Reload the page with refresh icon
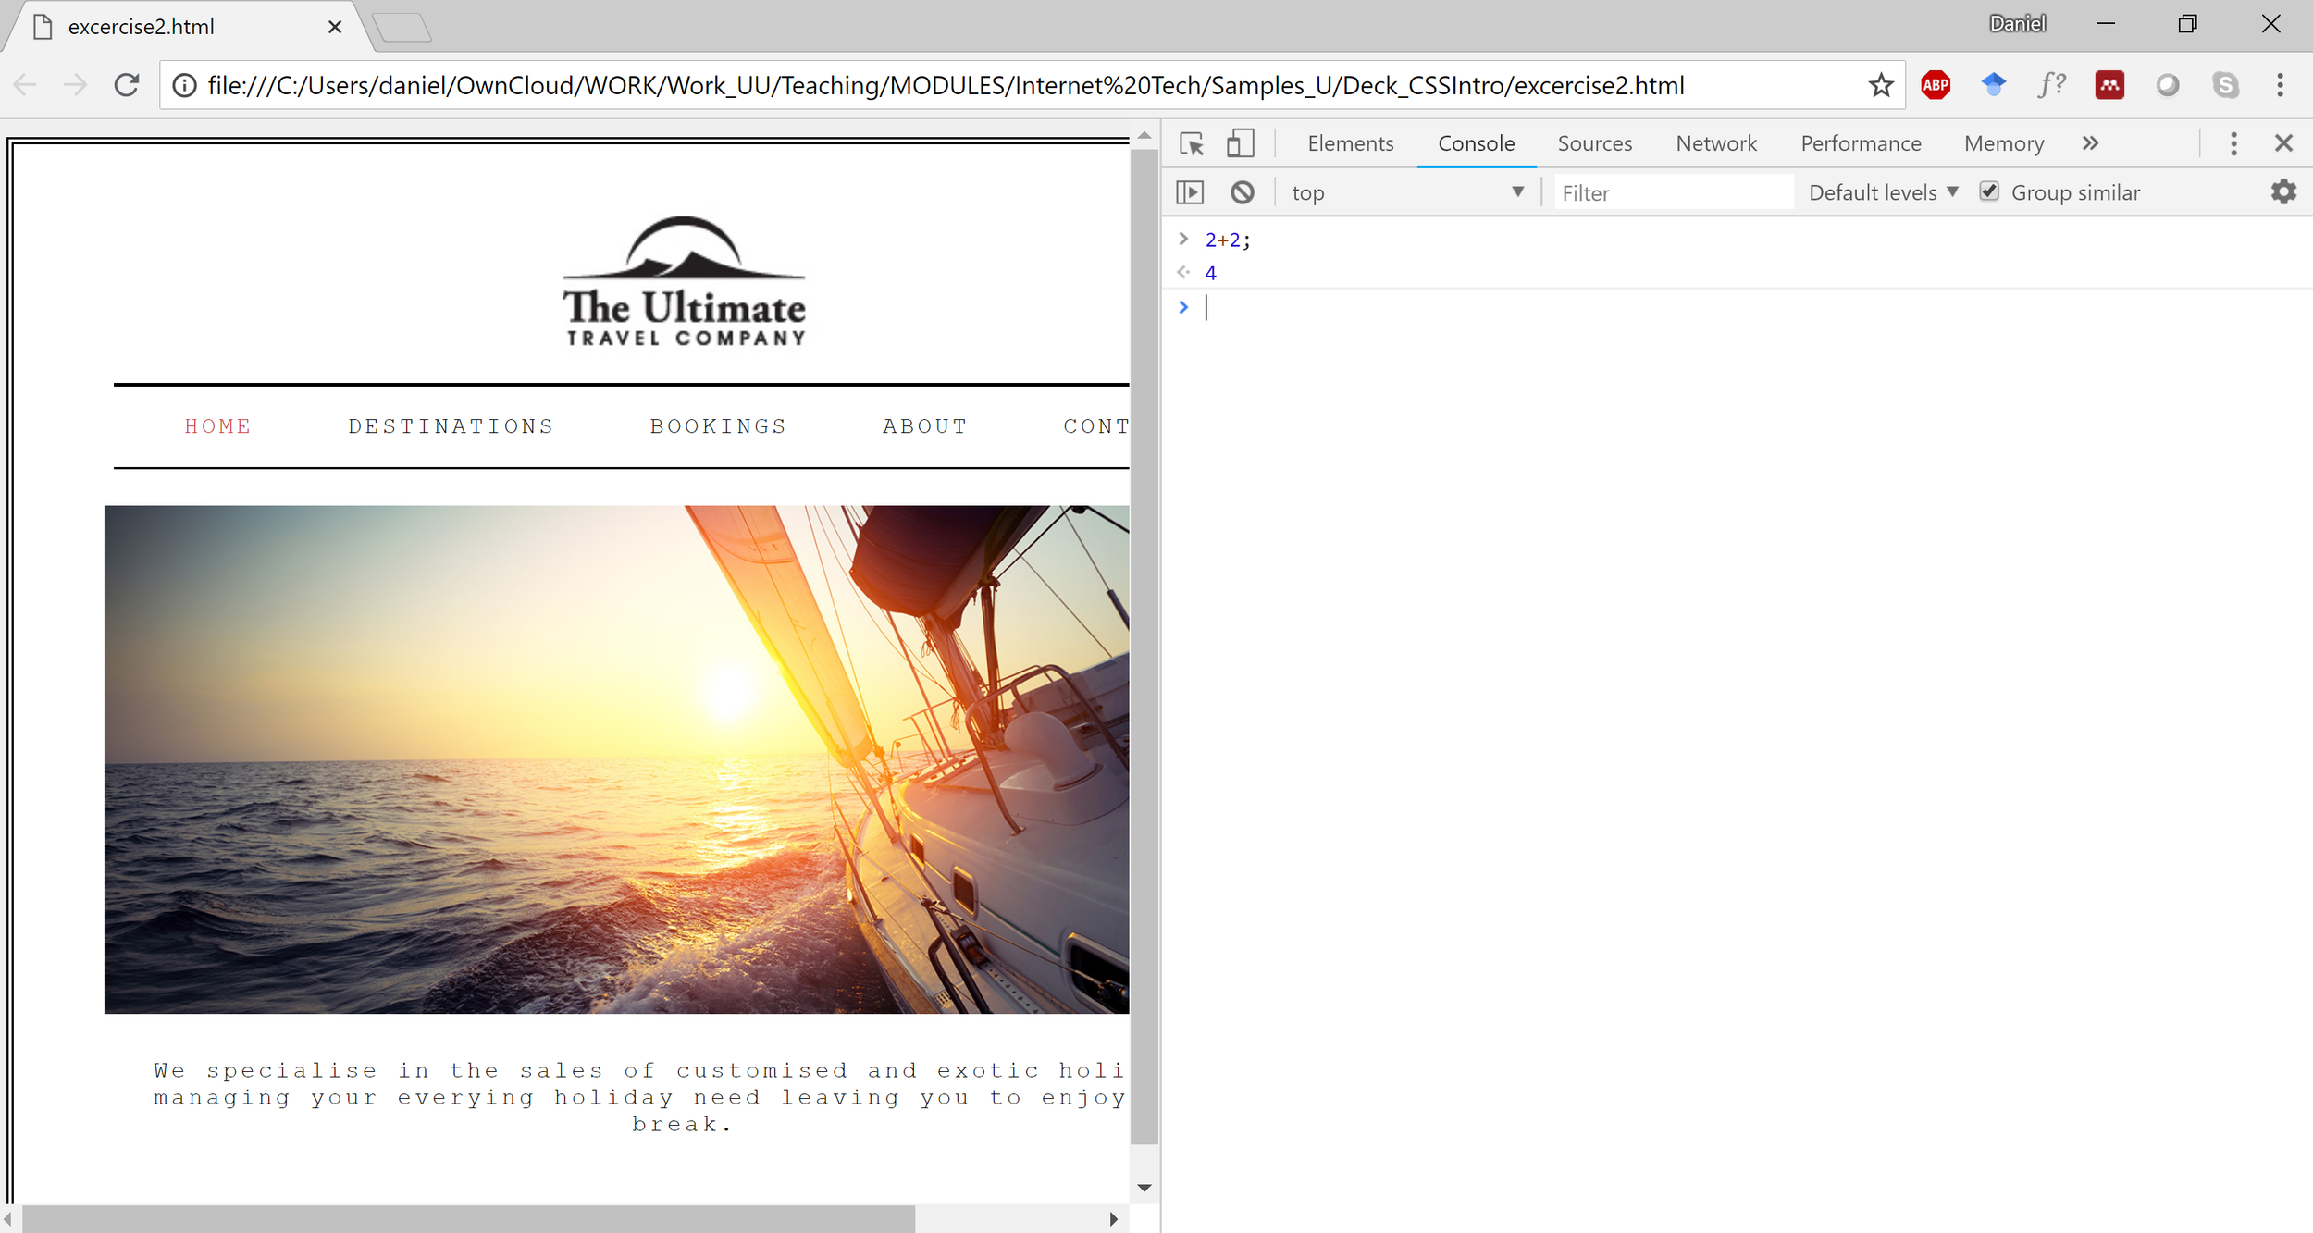 (127, 85)
